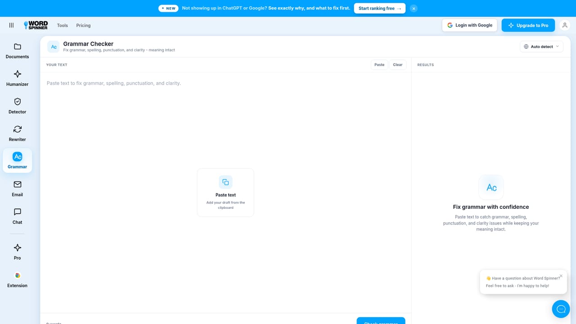
Task: Dismiss the top promo banner
Action: click(x=414, y=8)
